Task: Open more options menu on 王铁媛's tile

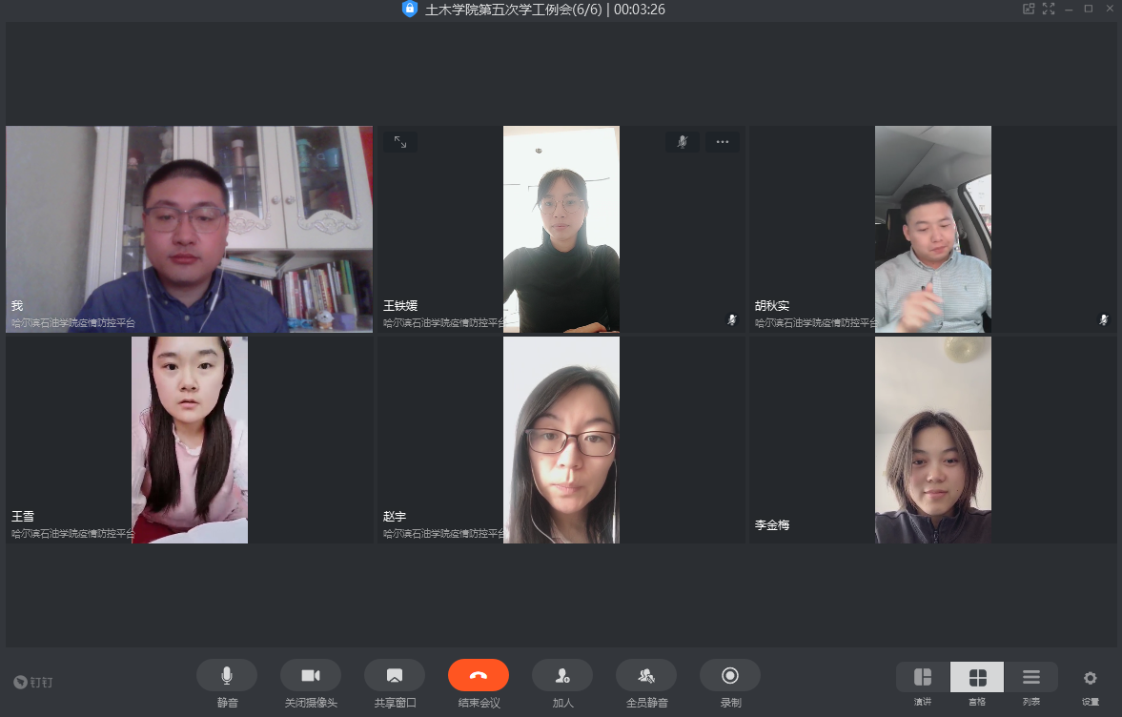Action: pos(722,142)
